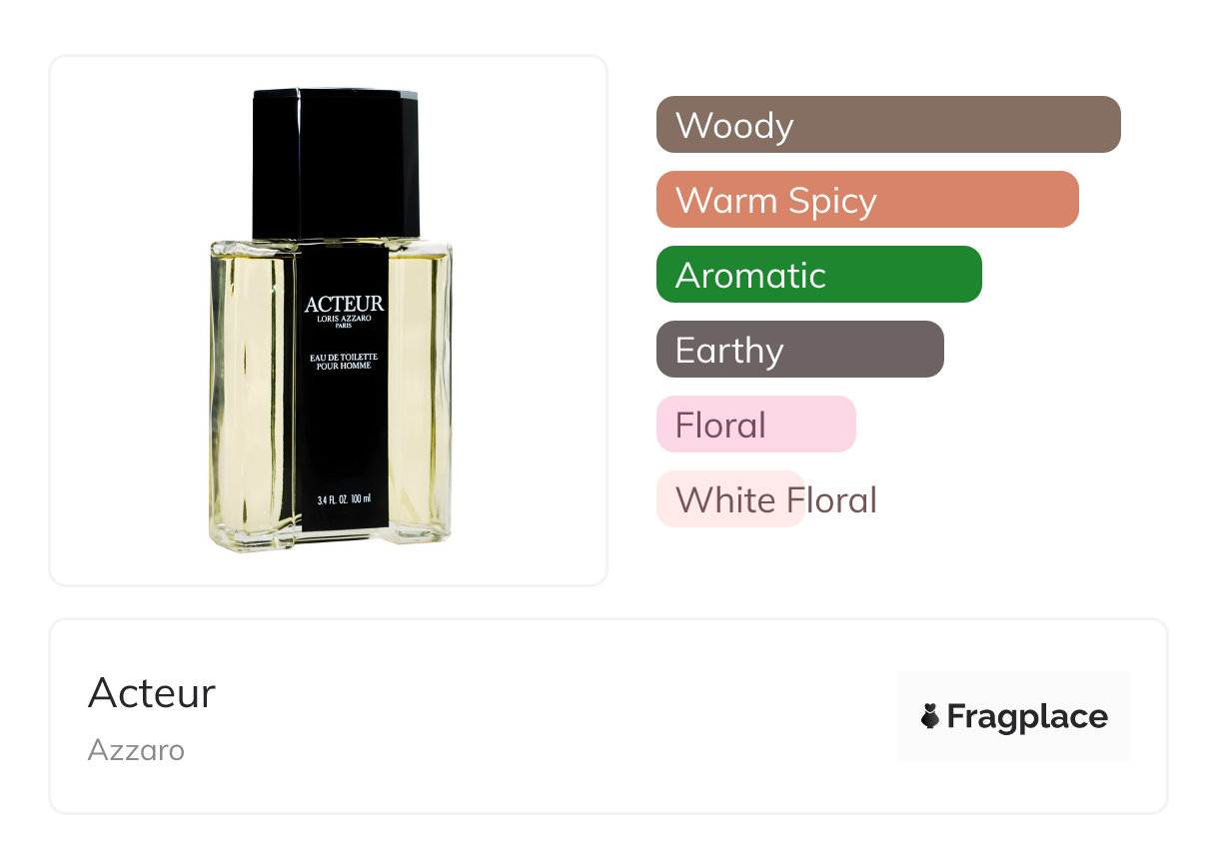Click the 3.4 FL. OZ. 100 ml text
The height and width of the screenshot is (863, 1217).
[x=344, y=498]
